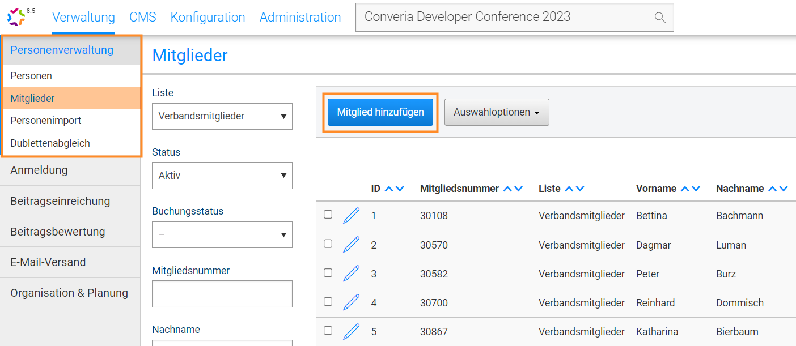Switch to the Konfiguration tab
The height and width of the screenshot is (346, 796).
208,17
